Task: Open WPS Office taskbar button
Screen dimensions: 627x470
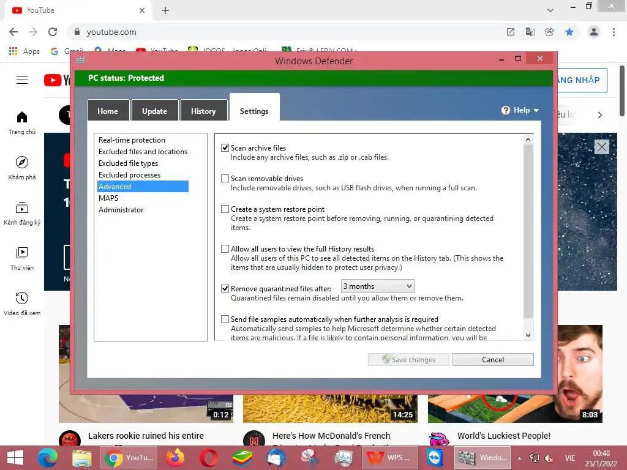Action: pyautogui.click(x=390, y=458)
